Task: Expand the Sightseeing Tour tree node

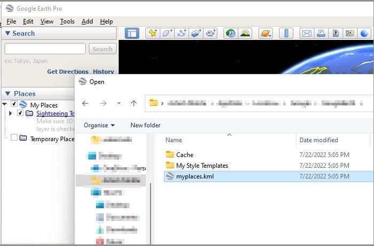Action: (11, 113)
